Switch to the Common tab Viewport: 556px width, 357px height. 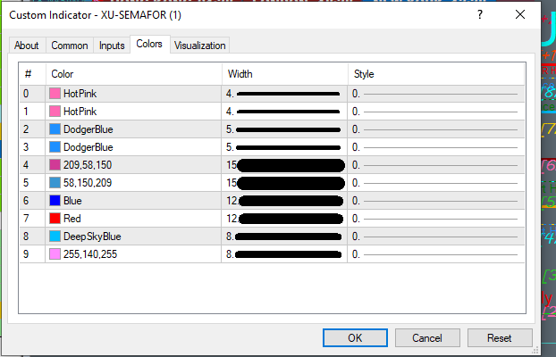tap(70, 46)
